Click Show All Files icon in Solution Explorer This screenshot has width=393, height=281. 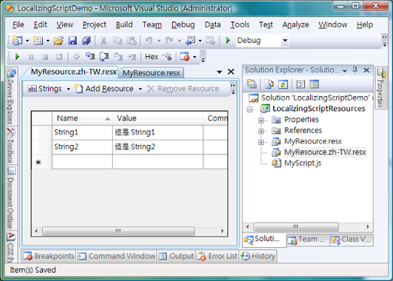pos(269,84)
